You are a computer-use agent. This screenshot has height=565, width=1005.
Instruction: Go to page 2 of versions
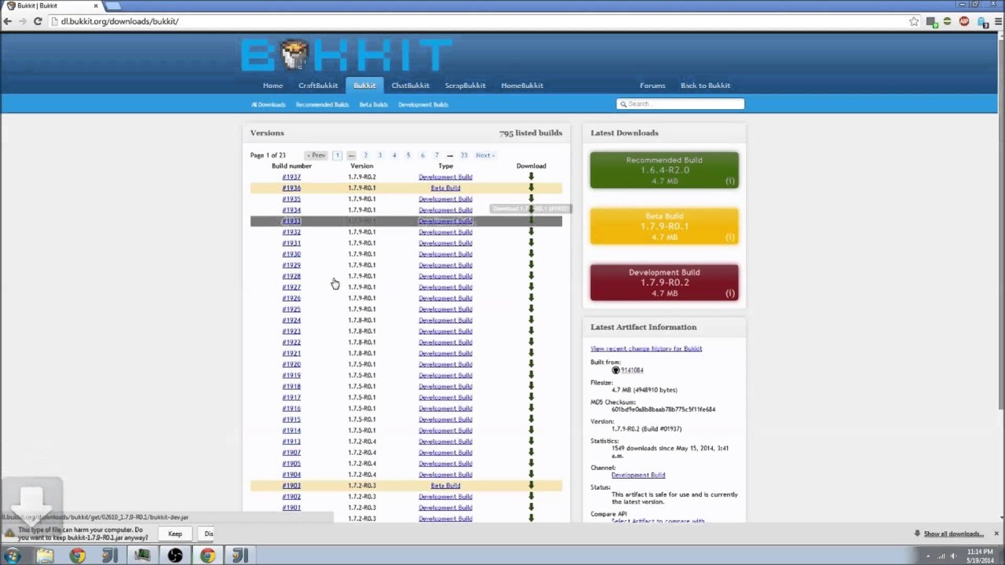tap(365, 155)
